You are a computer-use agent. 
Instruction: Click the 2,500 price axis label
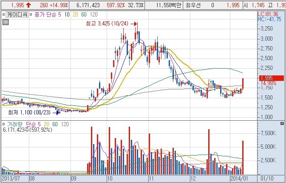pyautogui.click(x=267, y=58)
